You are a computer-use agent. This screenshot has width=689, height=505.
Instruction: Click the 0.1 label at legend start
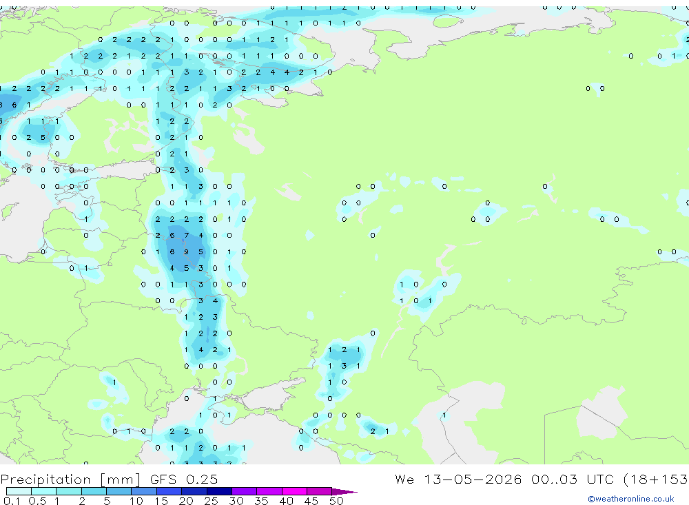click(12, 501)
